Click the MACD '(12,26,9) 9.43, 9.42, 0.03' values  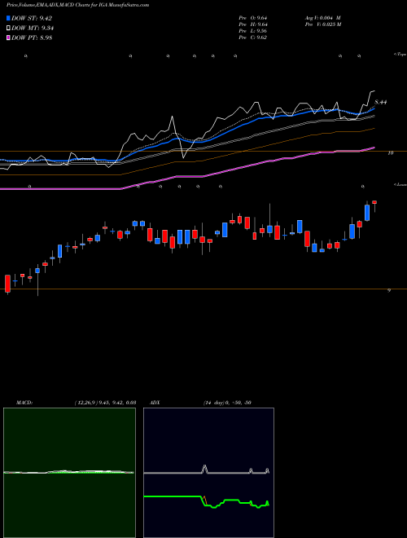pyautogui.click(x=105, y=403)
